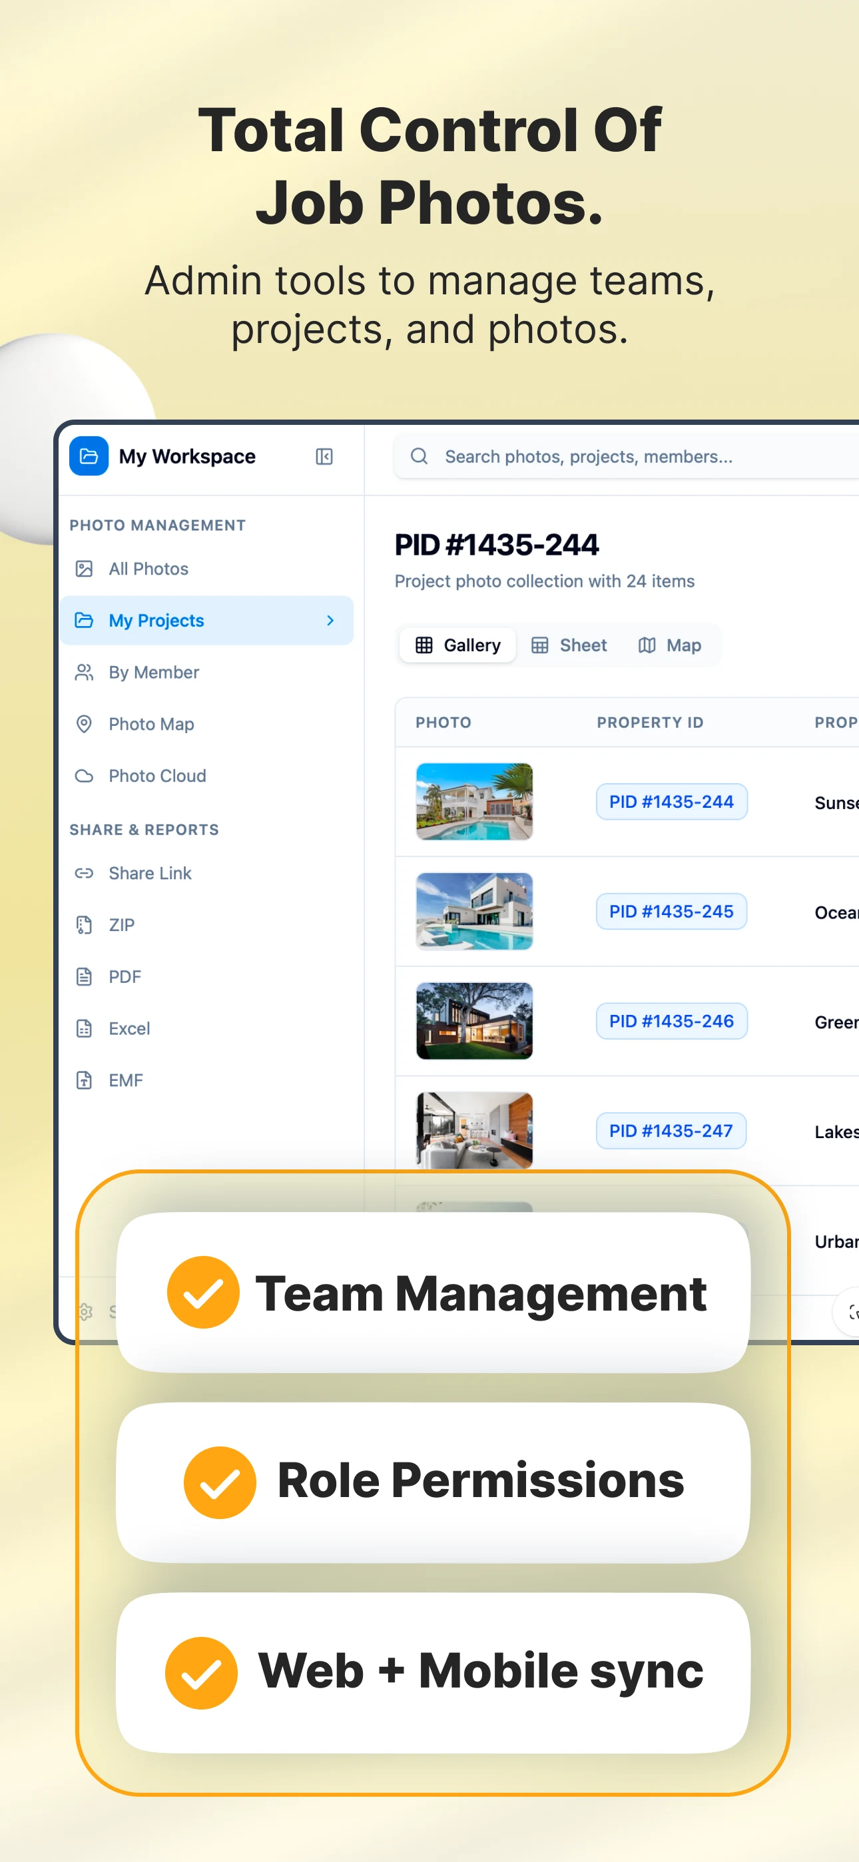
Task: Click the My Workspace title text
Action: (187, 456)
